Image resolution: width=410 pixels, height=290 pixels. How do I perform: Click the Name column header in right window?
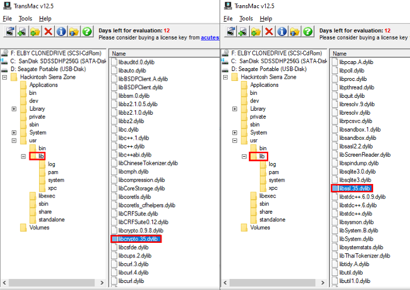click(339, 53)
